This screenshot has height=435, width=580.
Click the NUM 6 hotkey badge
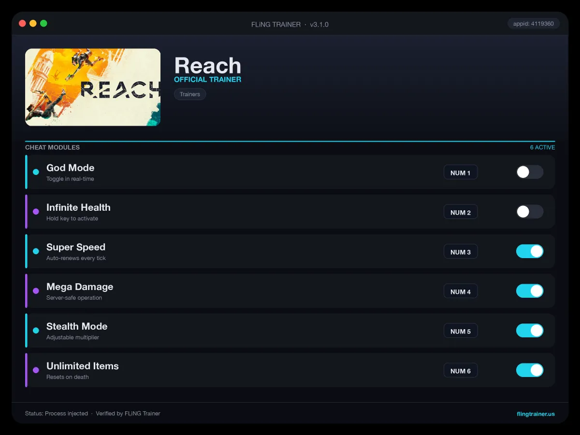461,371
